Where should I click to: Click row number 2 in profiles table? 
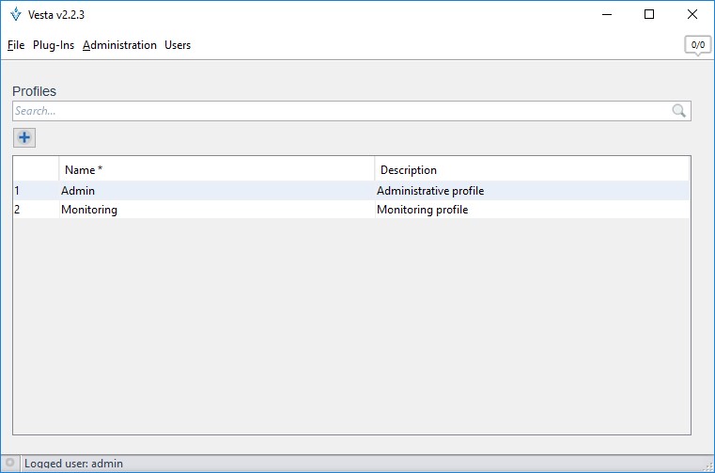[x=17, y=210]
